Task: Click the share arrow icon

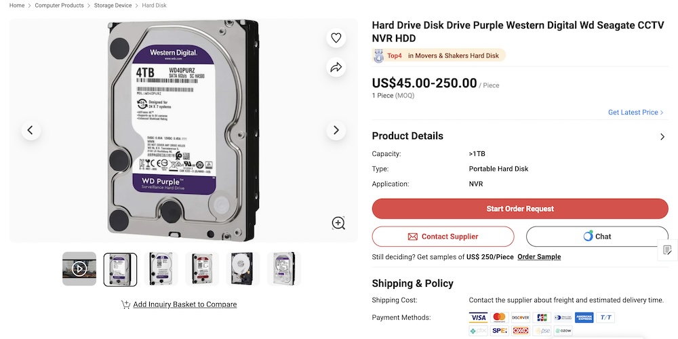Action: click(336, 67)
